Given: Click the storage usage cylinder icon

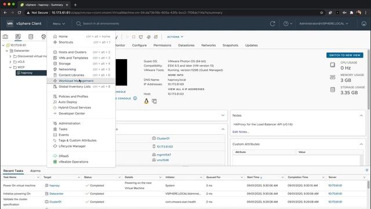Looking at the screenshot, I should pos(332,89).
